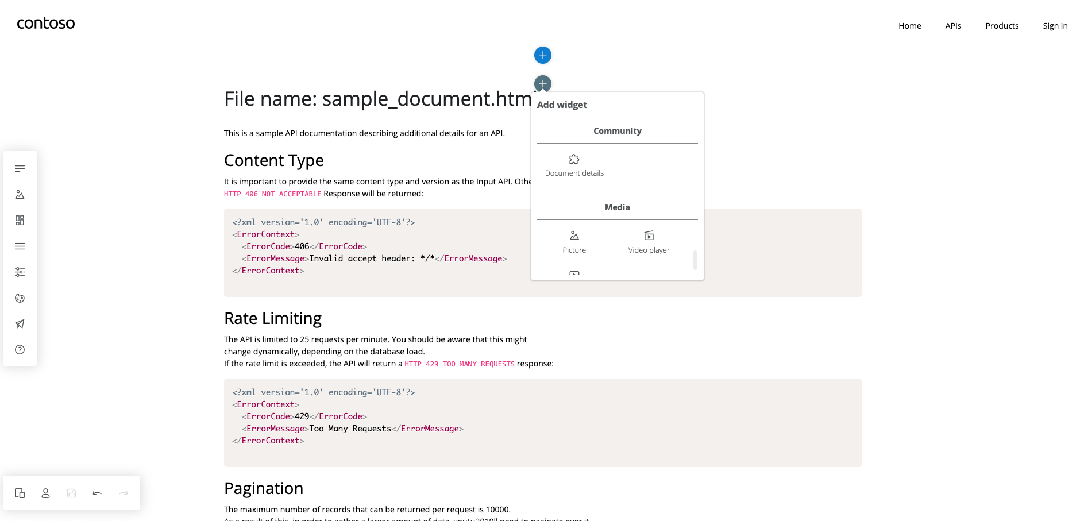Click the paper plane publish icon
This screenshot has width=1088, height=521.
click(x=20, y=324)
